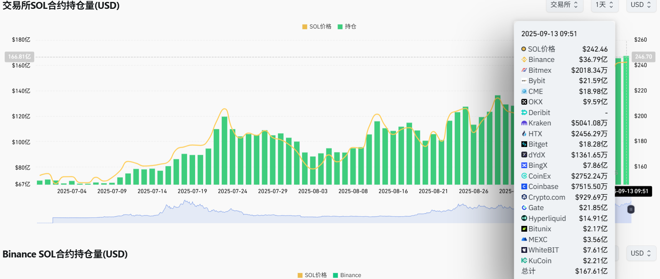
Task: Click the 2025-07-24 x-axis date label
Action: (x=232, y=191)
